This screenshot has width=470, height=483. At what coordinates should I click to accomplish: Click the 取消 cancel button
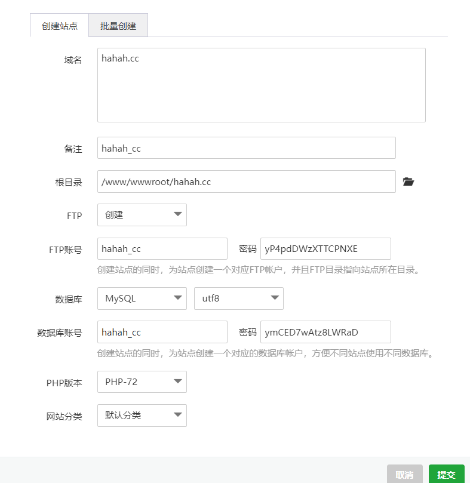pyautogui.click(x=405, y=475)
